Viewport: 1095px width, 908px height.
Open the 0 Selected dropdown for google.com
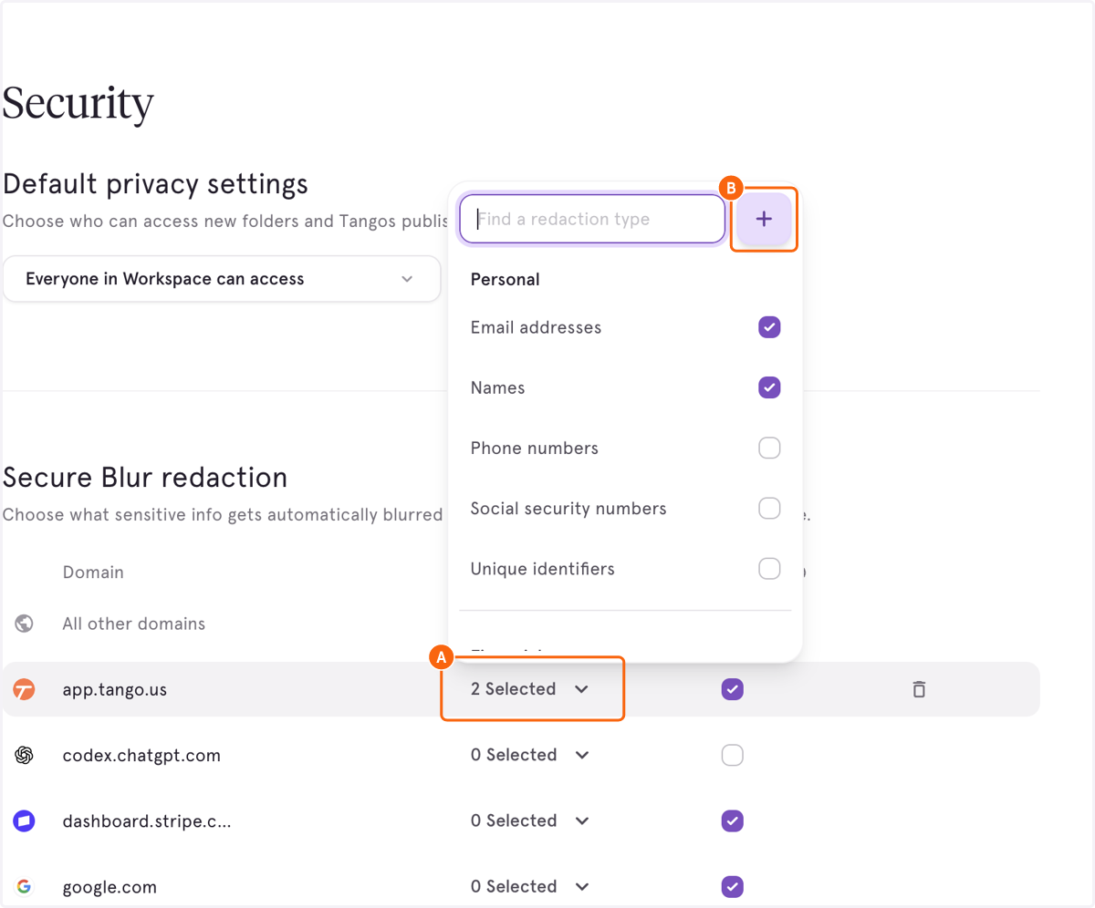[530, 886]
